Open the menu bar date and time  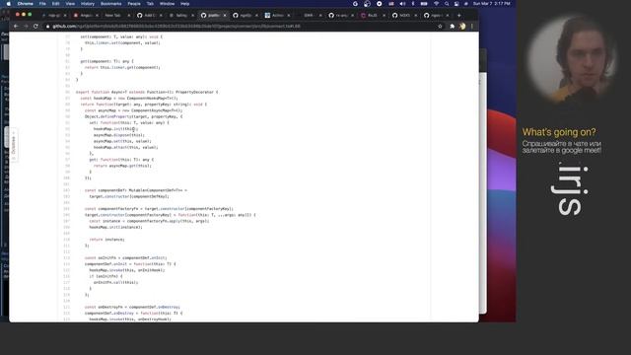point(491,4)
